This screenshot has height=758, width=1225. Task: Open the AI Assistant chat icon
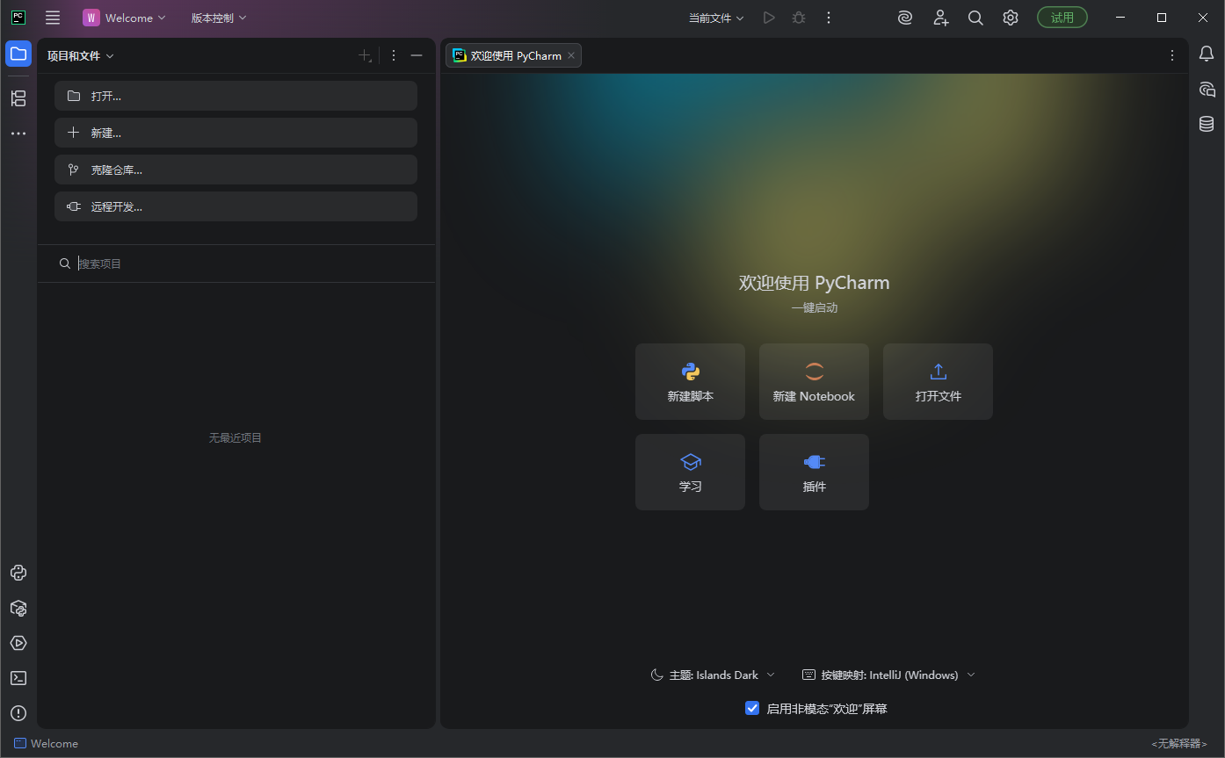click(905, 17)
